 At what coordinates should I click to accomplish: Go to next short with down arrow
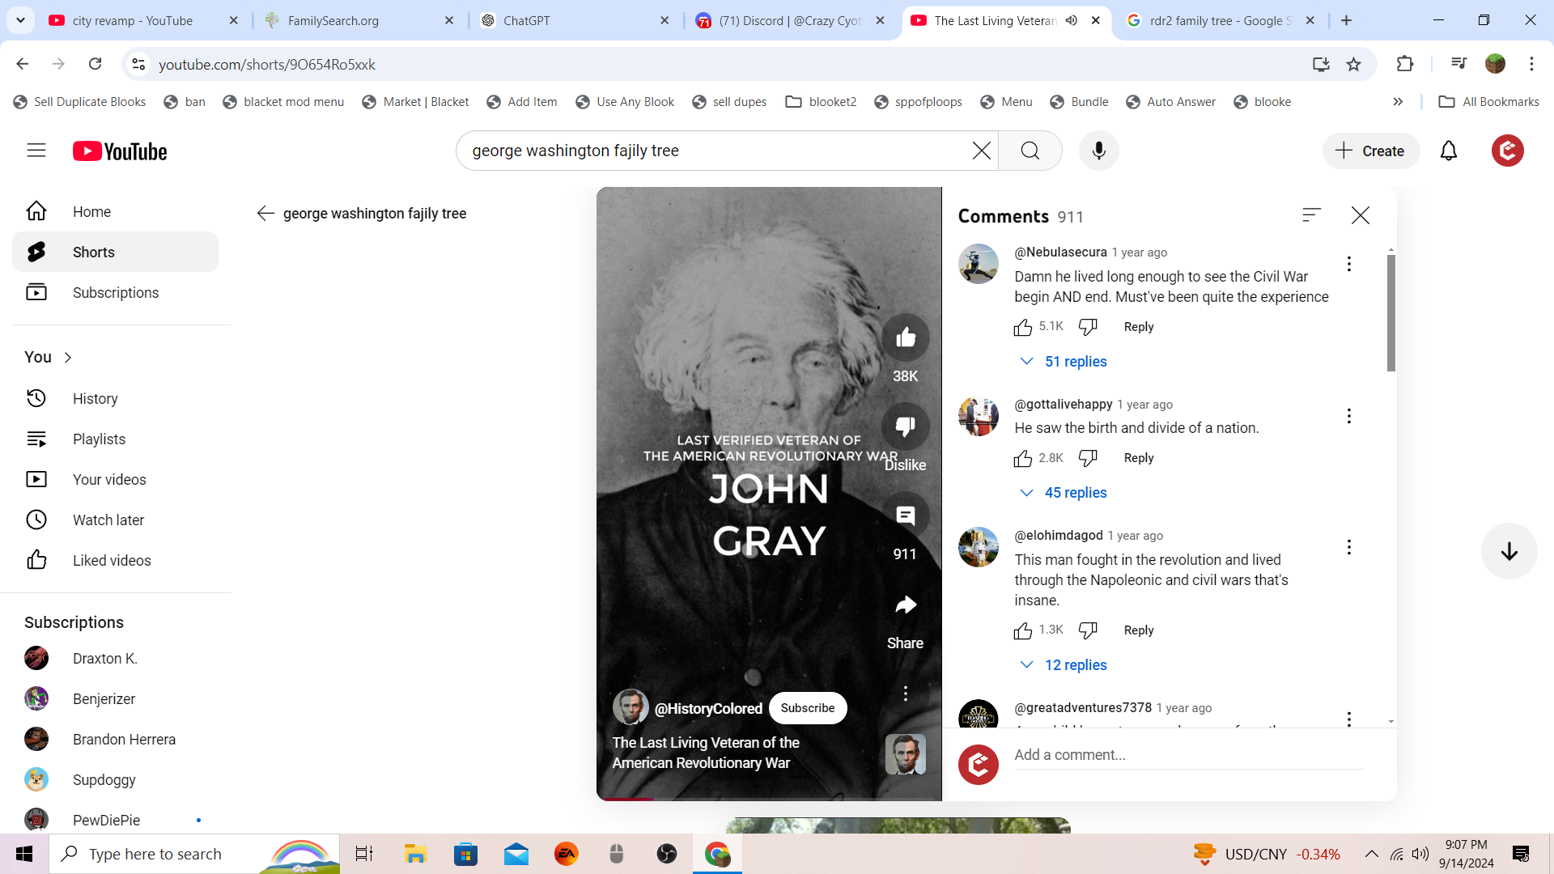(1509, 552)
